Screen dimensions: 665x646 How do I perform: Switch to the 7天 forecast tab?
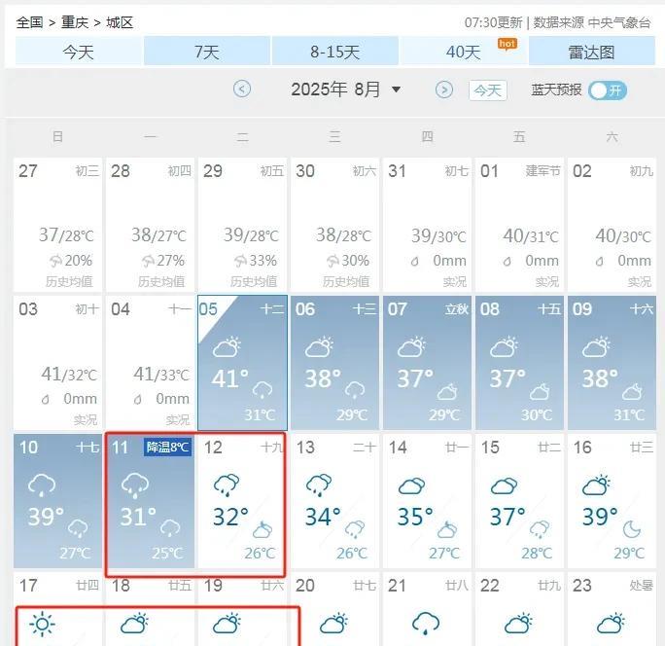[207, 52]
